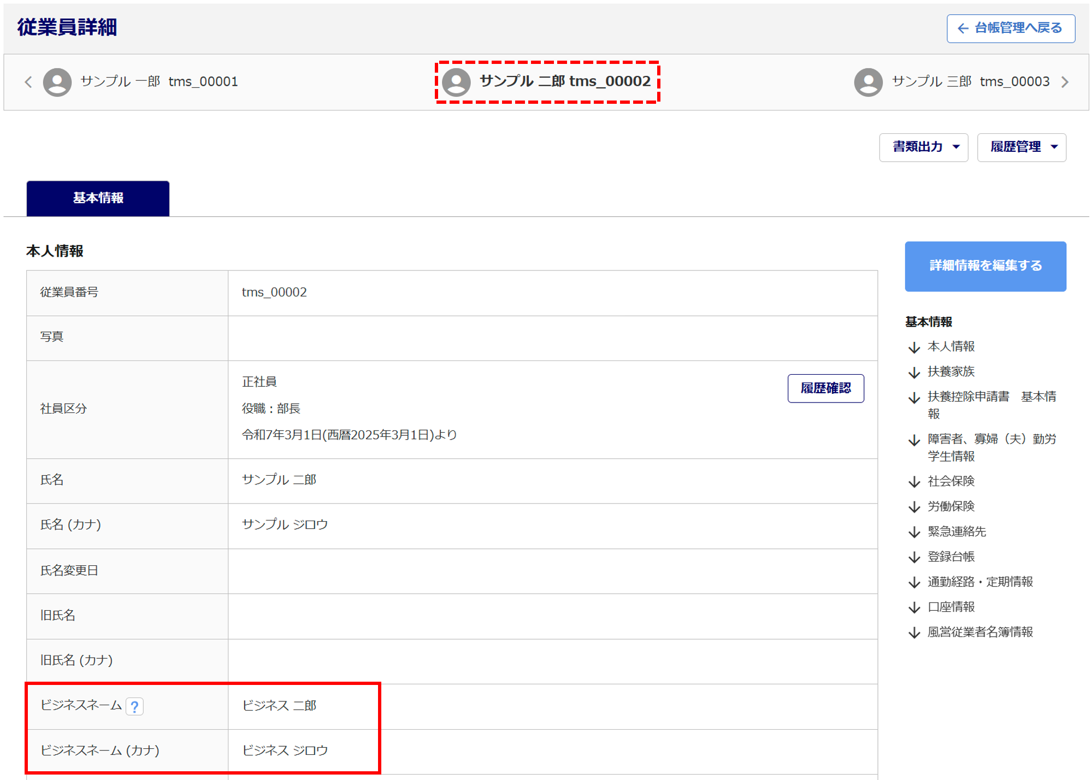Image resolution: width=1092 pixels, height=780 pixels.
Task: Click the 履歴確認 button
Action: pos(825,388)
